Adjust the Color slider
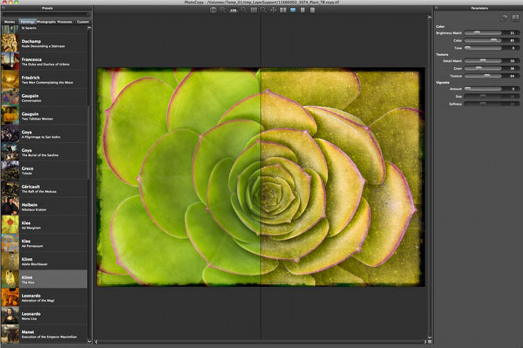This screenshot has height=348, width=523. pyautogui.click(x=483, y=40)
